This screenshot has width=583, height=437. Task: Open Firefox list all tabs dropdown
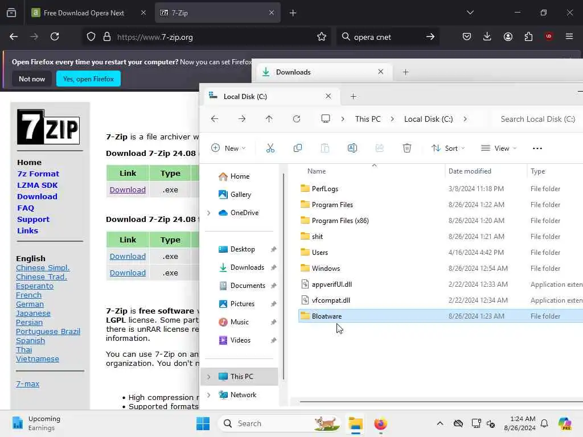(470, 13)
